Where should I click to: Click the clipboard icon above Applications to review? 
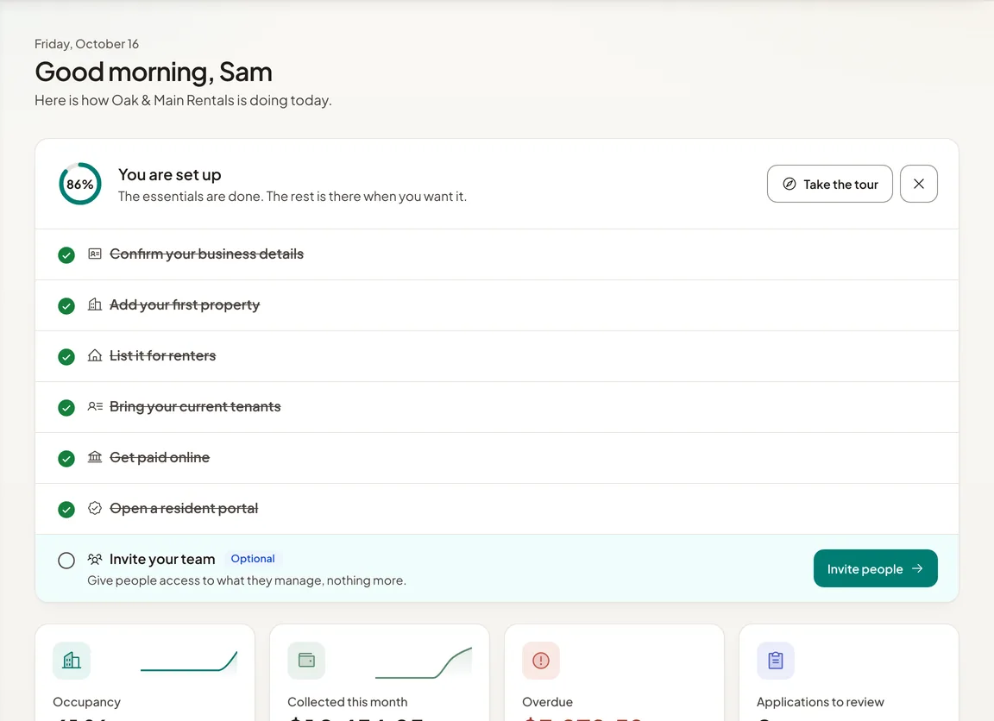(776, 660)
